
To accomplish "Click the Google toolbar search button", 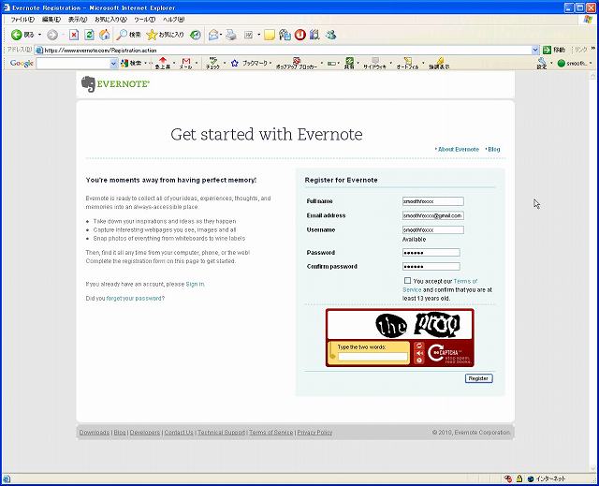I will coord(131,63).
